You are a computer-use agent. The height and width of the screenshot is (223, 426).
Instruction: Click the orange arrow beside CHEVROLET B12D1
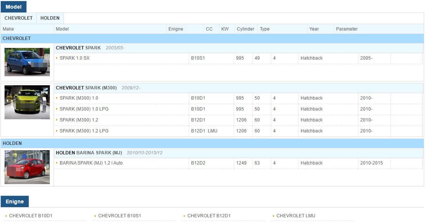coord(184,216)
